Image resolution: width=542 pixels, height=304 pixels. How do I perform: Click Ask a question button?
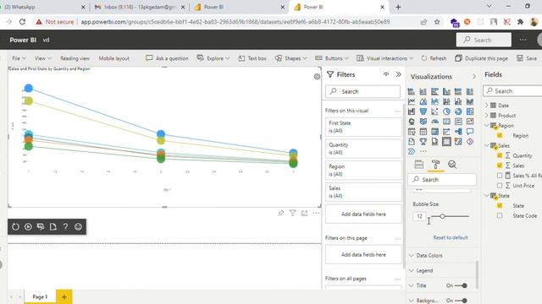pos(168,58)
